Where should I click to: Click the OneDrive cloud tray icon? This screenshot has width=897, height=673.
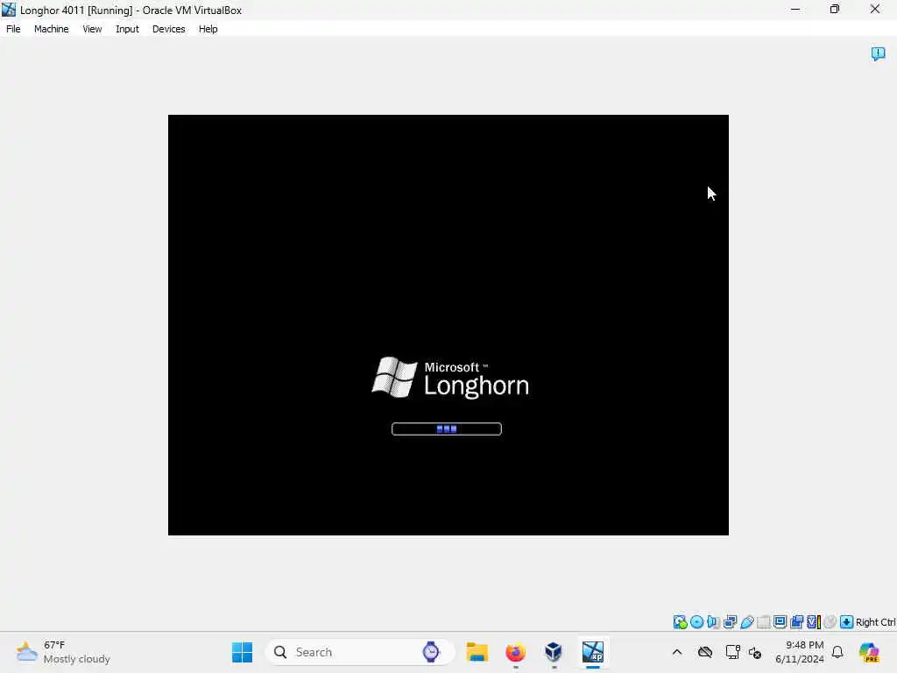coord(705,652)
